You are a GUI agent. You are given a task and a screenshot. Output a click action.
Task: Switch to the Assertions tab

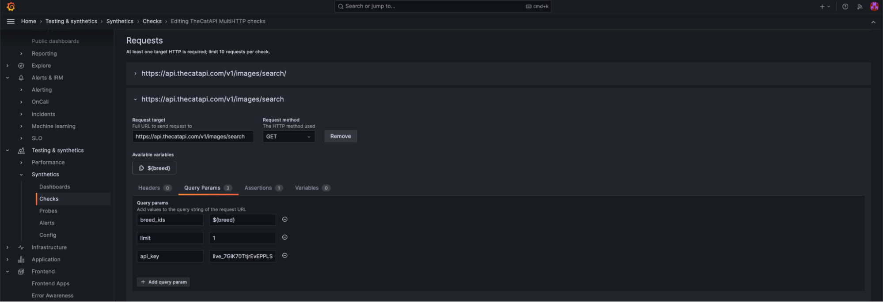pos(264,188)
